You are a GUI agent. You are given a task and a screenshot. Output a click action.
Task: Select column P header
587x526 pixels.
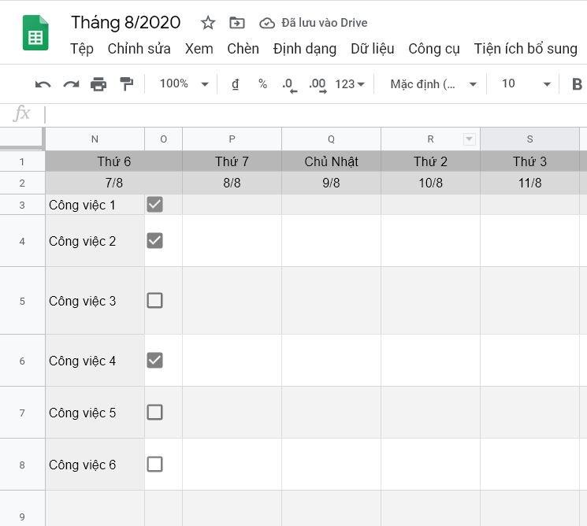pyautogui.click(x=232, y=139)
